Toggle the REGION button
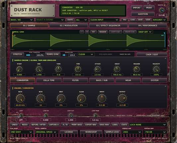 [x=103, y=32]
